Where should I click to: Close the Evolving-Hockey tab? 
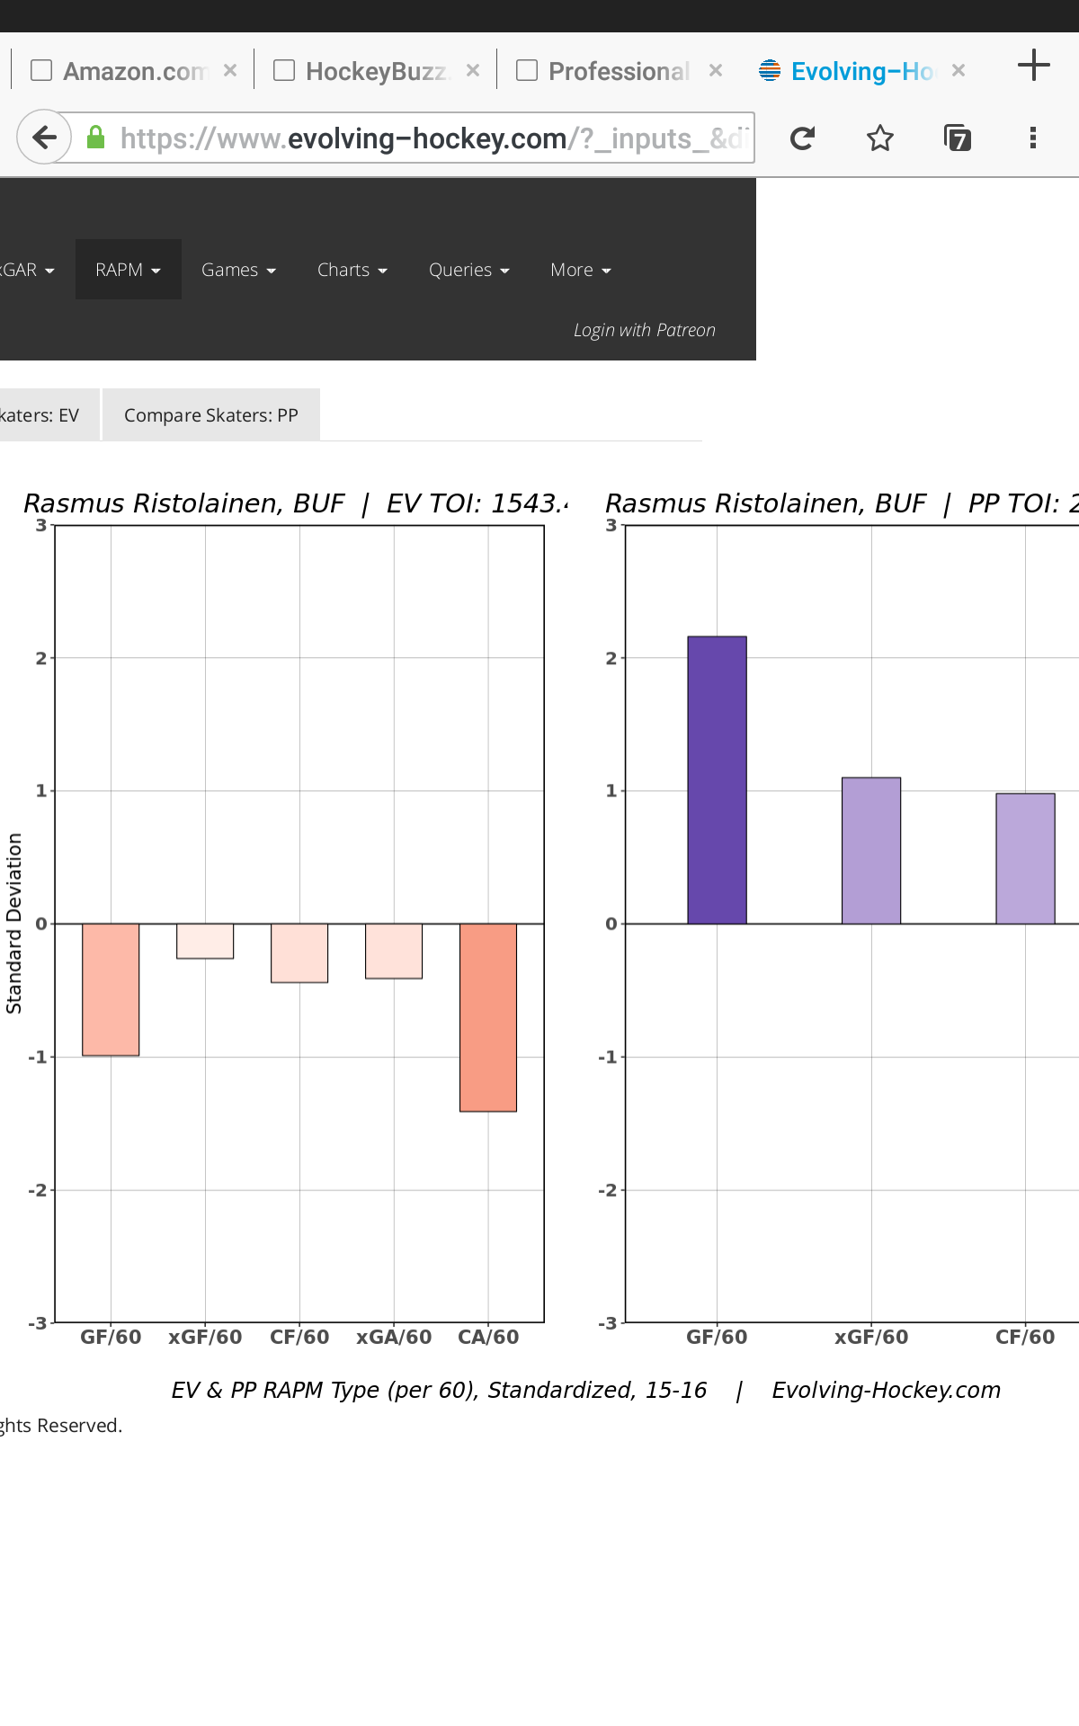pyautogui.click(x=959, y=70)
